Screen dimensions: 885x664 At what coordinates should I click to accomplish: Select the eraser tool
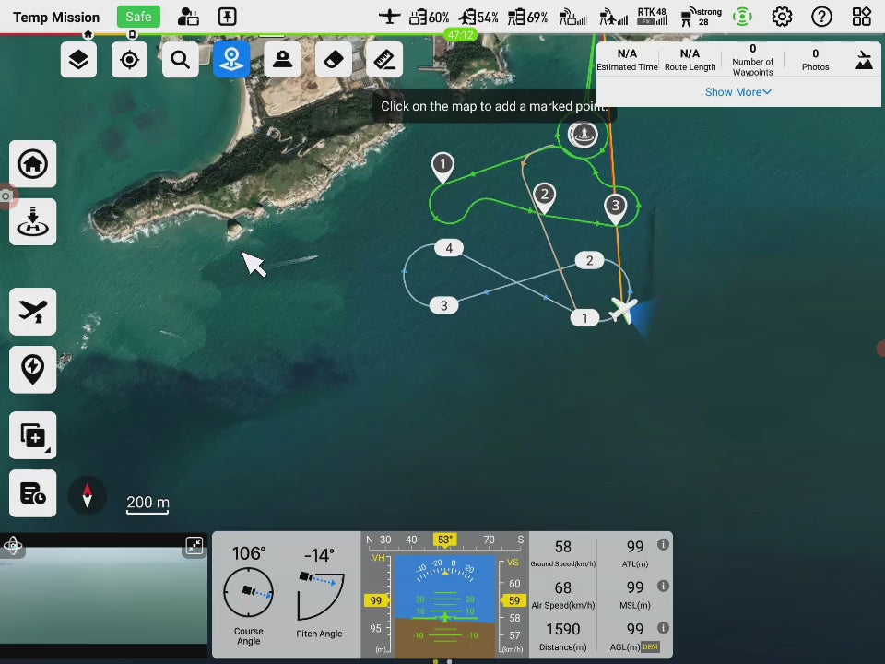point(334,60)
